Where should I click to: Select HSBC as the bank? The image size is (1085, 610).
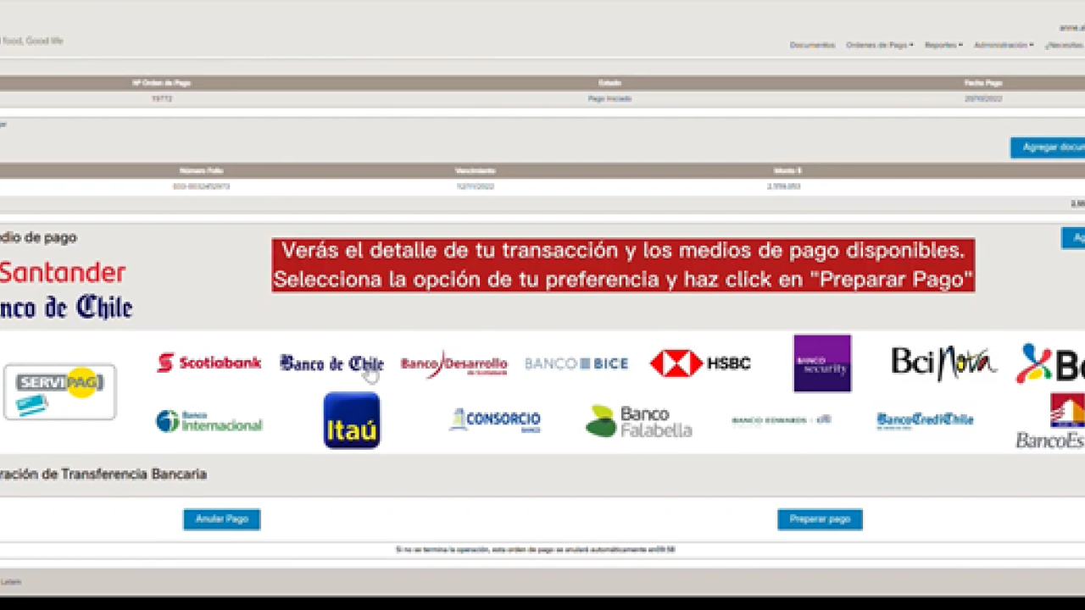(700, 363)
